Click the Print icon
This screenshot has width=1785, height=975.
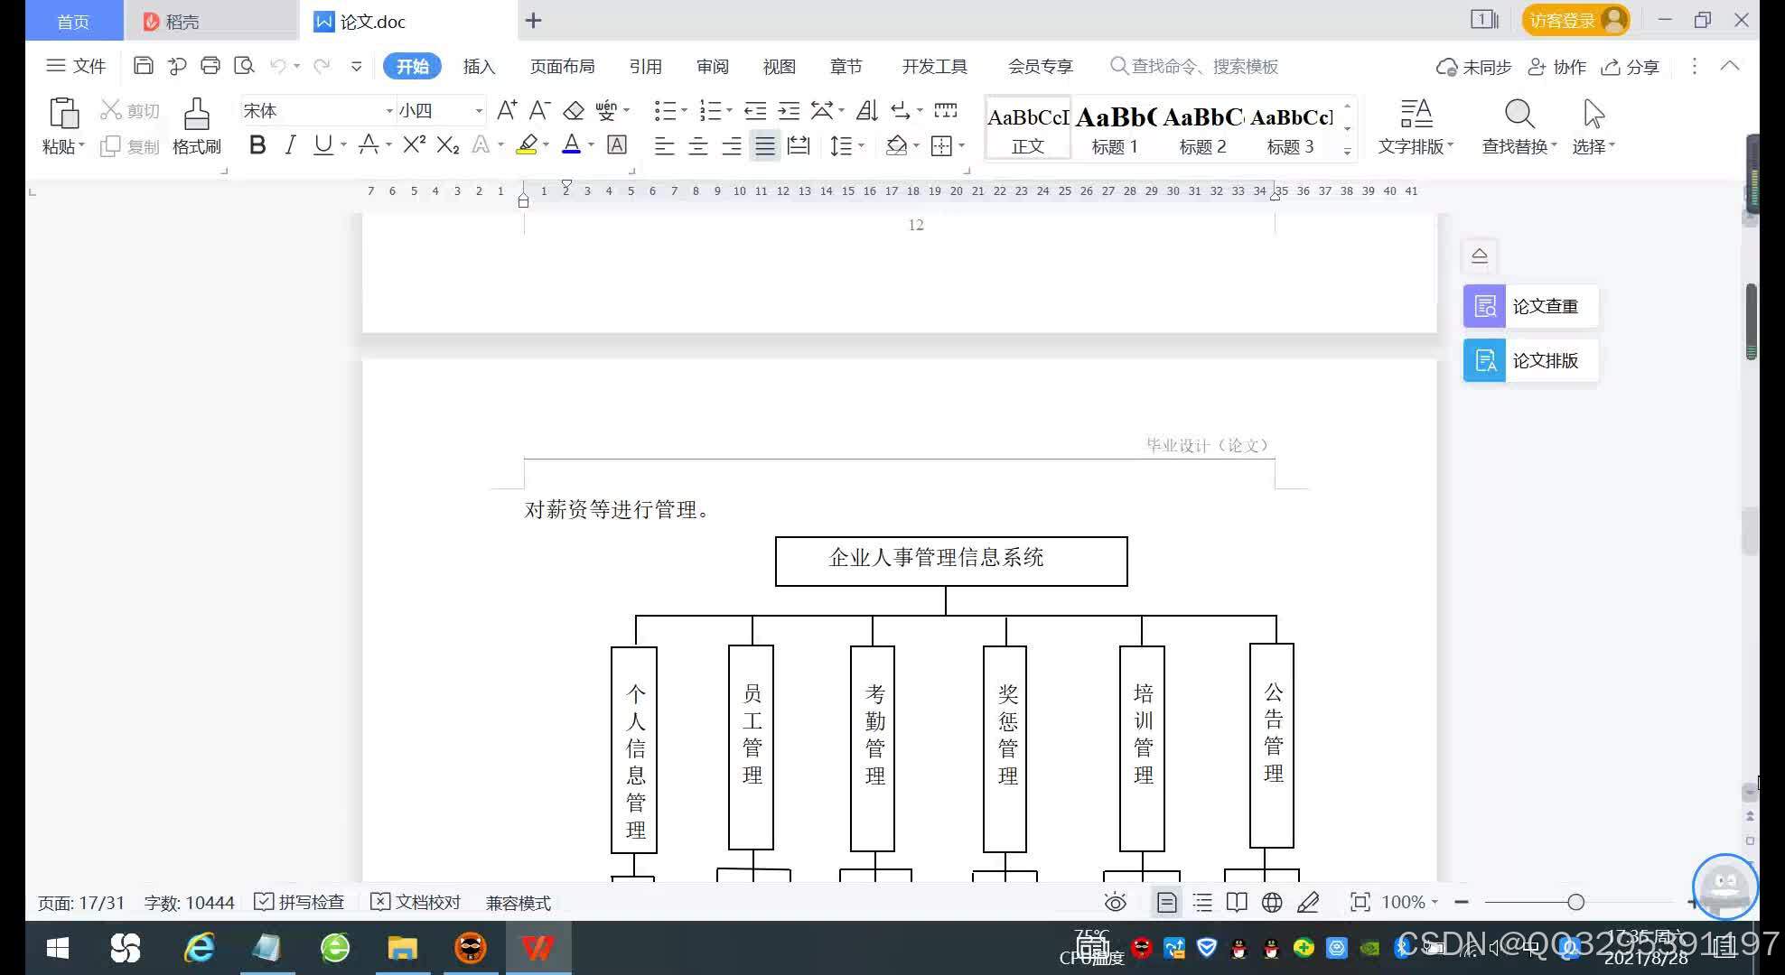pyautogui.click(x=210, y=66)
